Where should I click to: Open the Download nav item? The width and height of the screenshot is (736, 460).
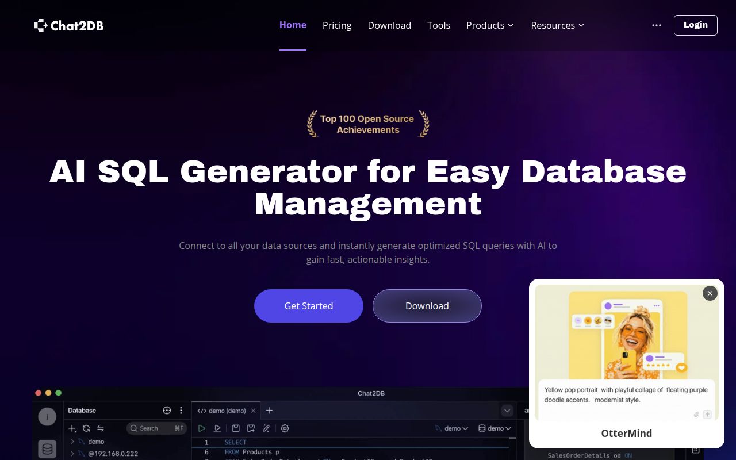pyautogui.click(x=389, y=25)
